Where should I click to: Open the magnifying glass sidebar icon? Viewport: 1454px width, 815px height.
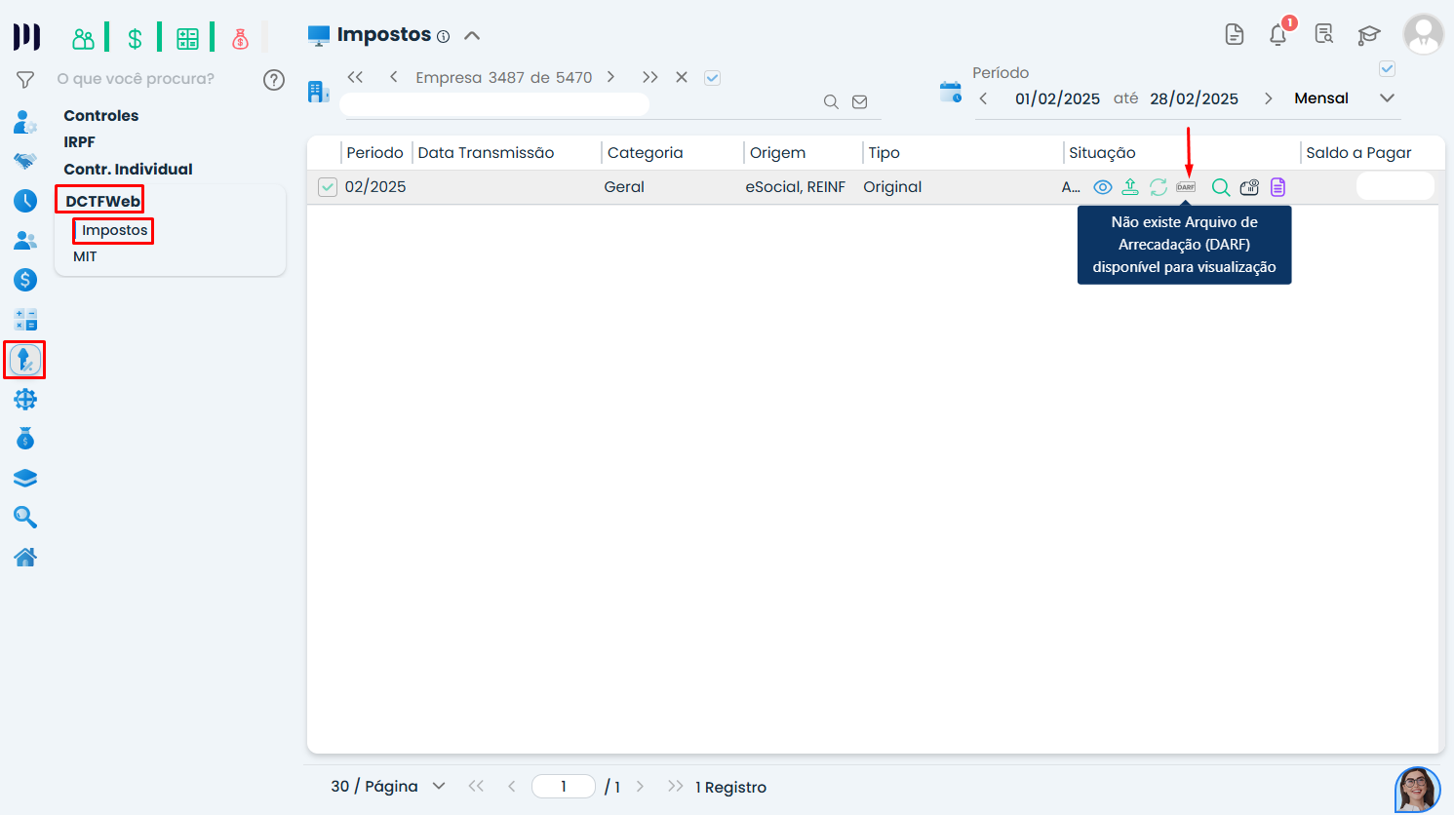(25, 517)
